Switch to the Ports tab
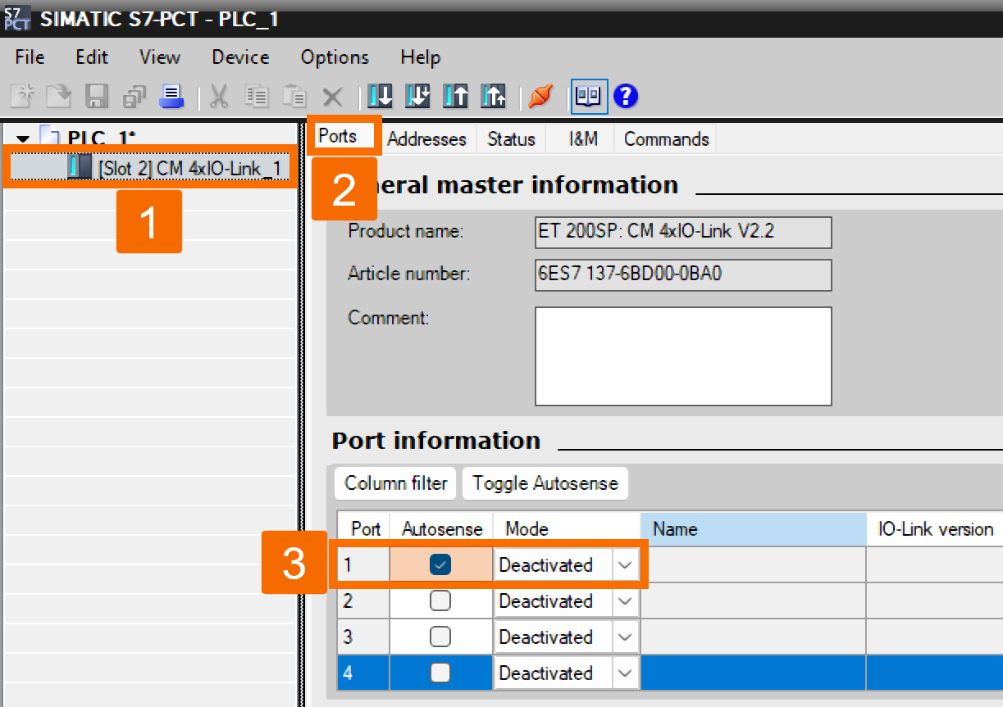This screenshot has width=1003, height=707. [338, 136]
